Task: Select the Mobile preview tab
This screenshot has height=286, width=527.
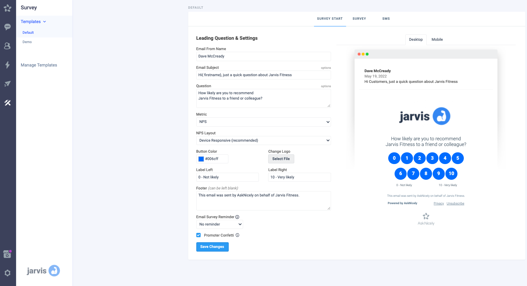Action: coord(437,39)
